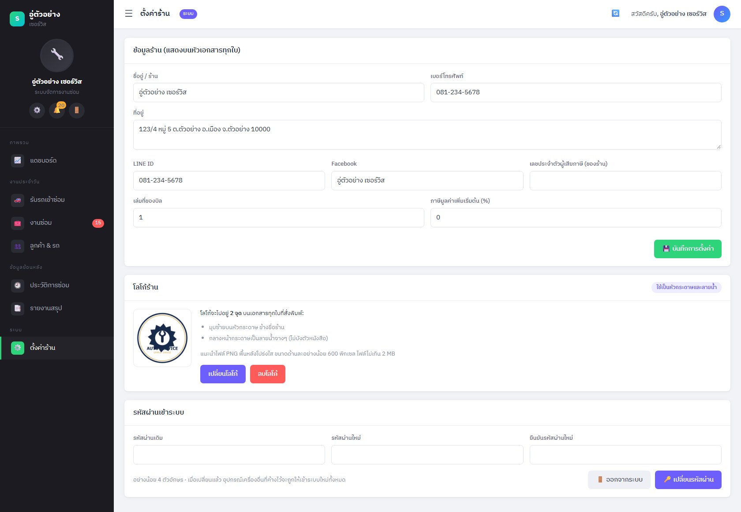Open ประวัติการซ่อม repair history
Viewport: 741px width, 512px height.
tap(57, 286)
